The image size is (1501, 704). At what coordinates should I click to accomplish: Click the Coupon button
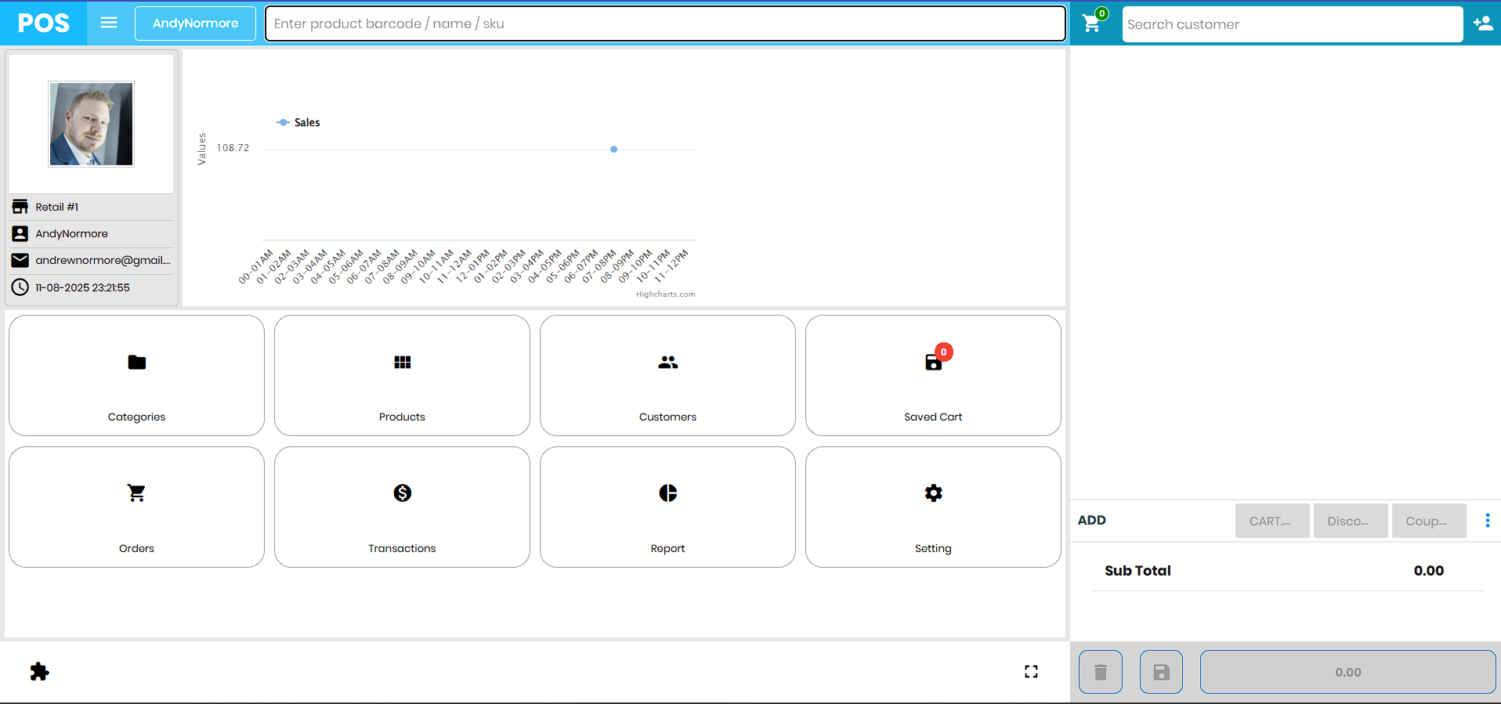tap(1428, 521)
